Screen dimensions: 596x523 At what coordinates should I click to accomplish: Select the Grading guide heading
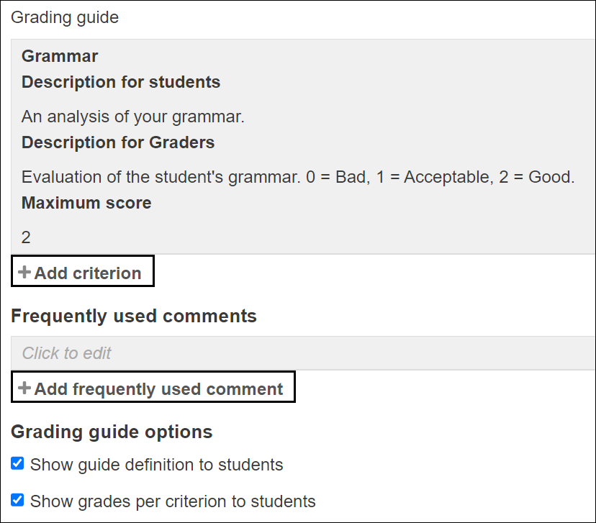click(64, 17)
